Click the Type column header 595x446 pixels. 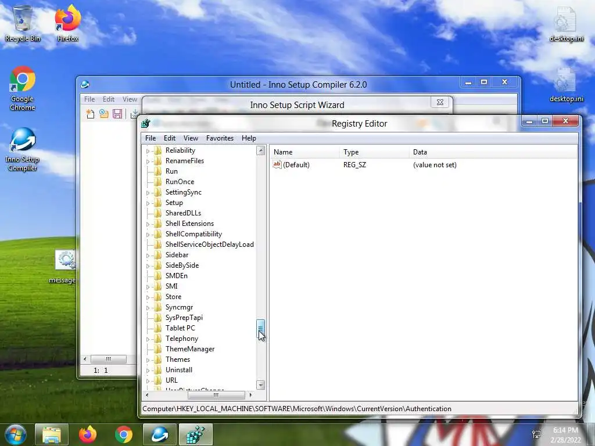pos(375,152)
